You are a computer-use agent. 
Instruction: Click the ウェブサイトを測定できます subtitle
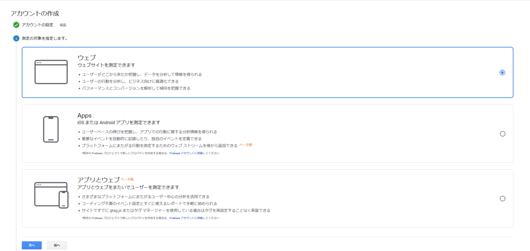pyautogui.click(x=106, y=65)
